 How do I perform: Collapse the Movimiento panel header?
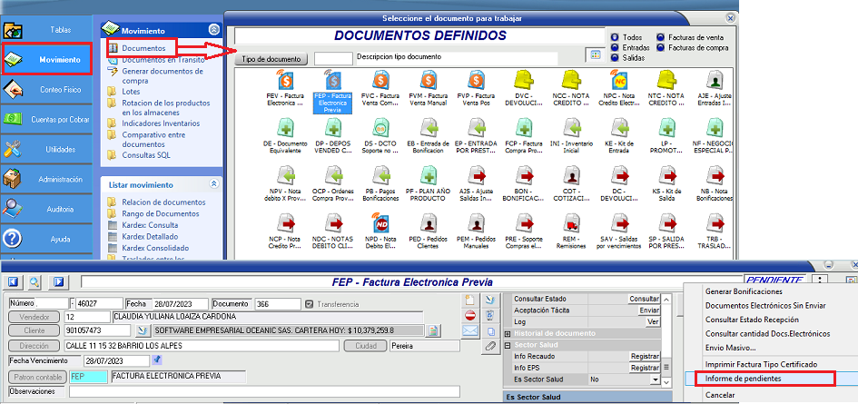pos(213,30)
